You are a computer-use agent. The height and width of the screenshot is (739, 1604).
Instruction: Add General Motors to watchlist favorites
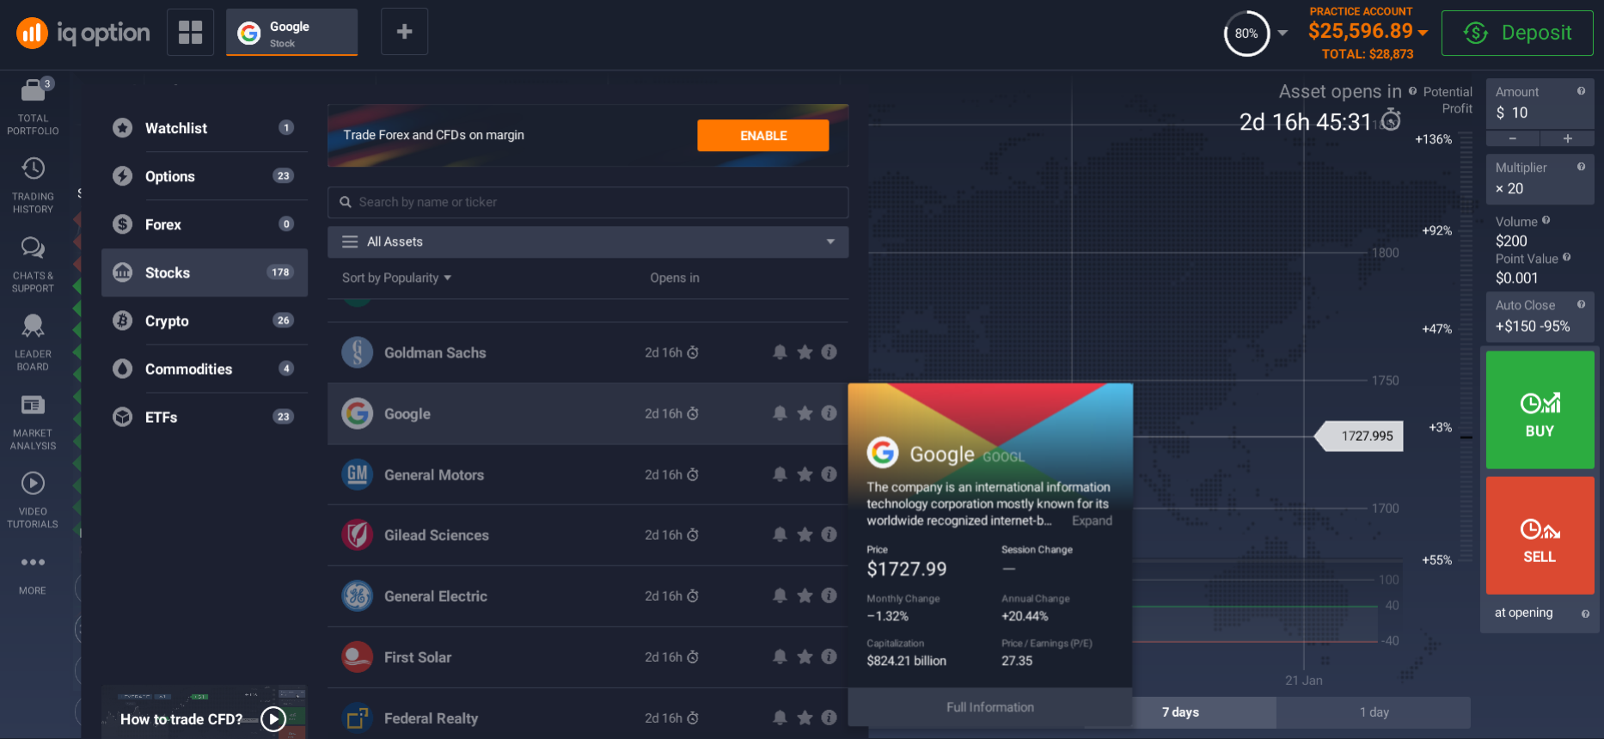805,474
